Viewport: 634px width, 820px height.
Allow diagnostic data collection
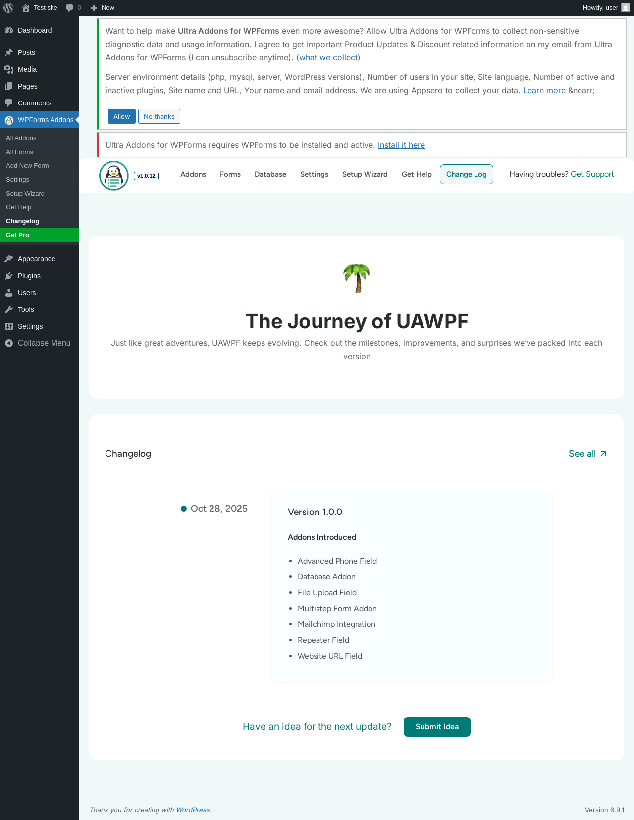pyautogui.click(x=122, y=116)
